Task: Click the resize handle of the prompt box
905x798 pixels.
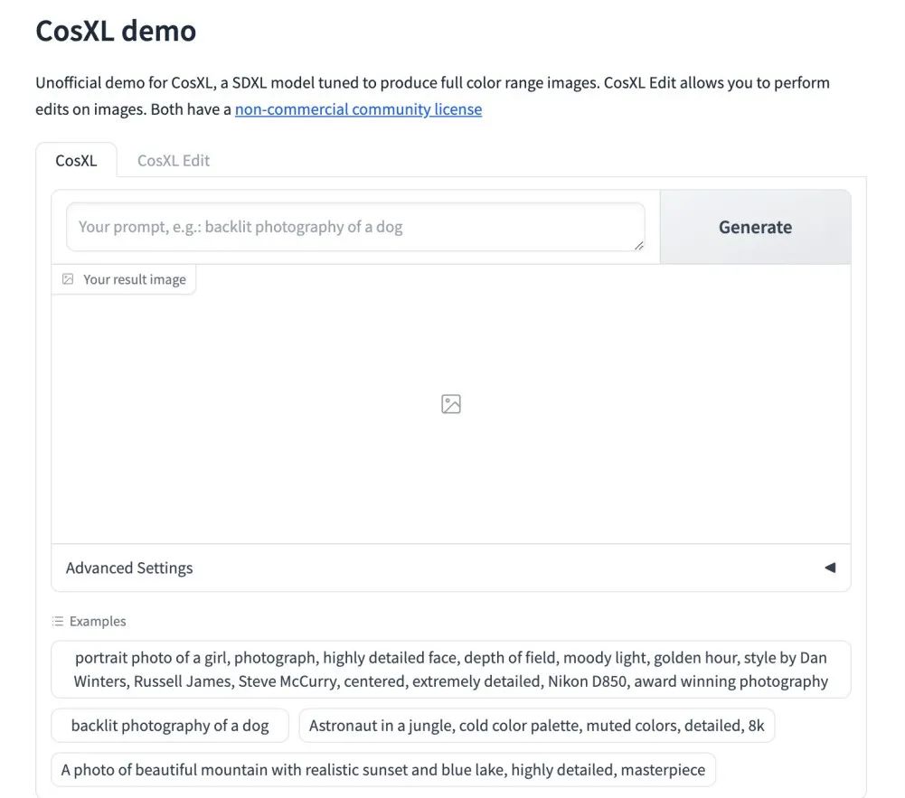Action: tap(638, 245)
